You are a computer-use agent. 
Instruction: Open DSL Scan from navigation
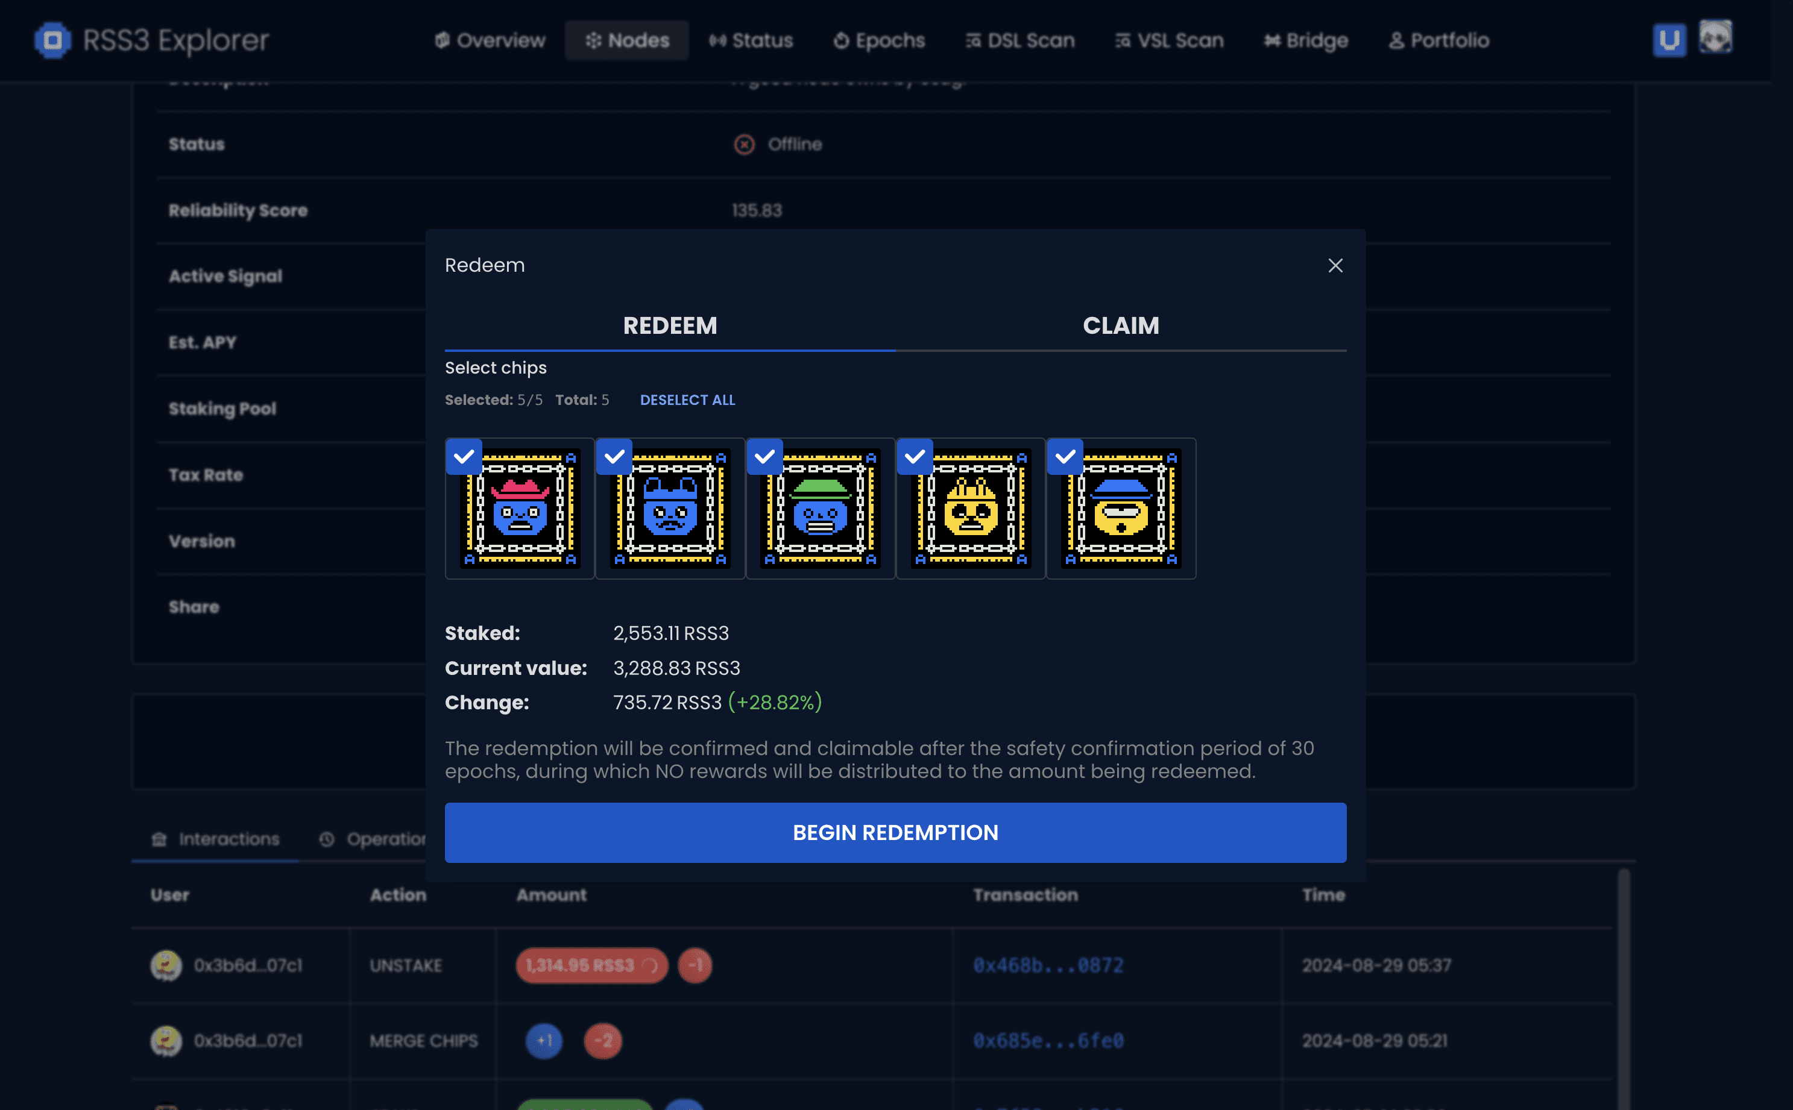(1020, 40)
